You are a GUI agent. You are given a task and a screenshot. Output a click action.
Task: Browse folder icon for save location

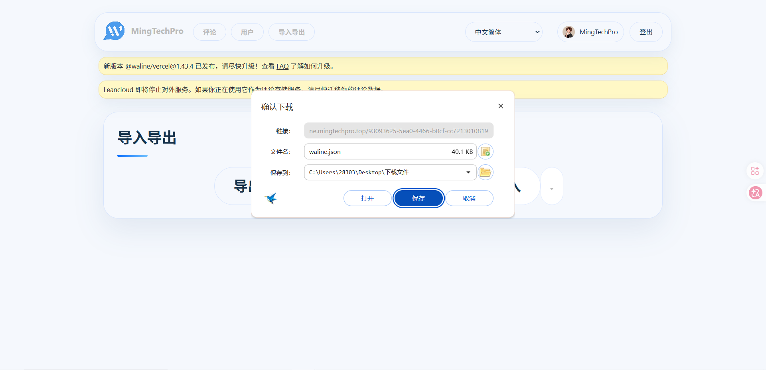486,172
